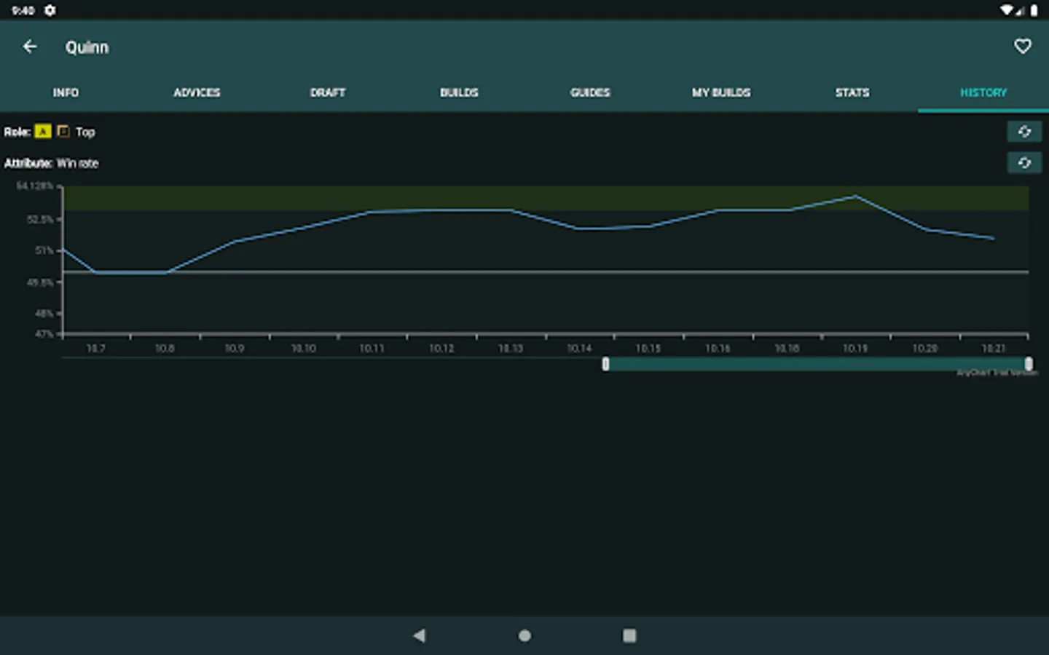Click the 10.20 patch label on axis
Screen dimensions: 1049x655
click(x=924, y=349)
